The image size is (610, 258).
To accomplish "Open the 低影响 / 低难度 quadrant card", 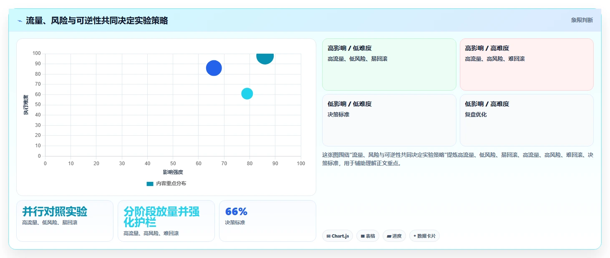I will [389, 120].
